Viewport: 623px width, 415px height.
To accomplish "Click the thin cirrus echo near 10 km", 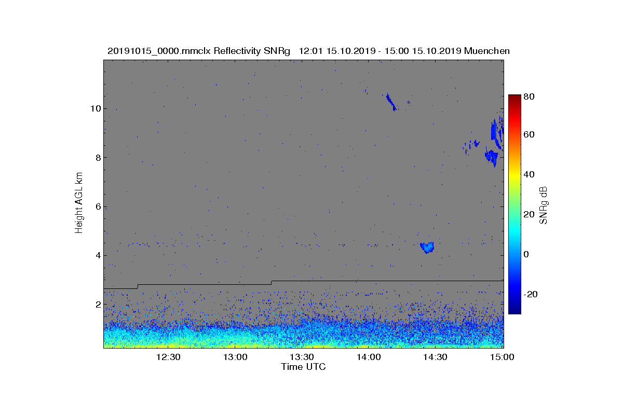I will click(x=391, y=102).
